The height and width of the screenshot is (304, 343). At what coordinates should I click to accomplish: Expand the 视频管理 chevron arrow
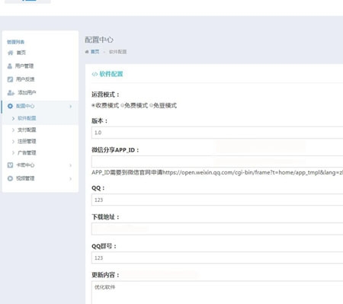click(x=71, y=179)
